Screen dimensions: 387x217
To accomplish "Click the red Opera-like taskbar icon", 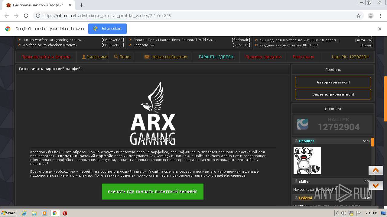I will [x=65, y=213].
